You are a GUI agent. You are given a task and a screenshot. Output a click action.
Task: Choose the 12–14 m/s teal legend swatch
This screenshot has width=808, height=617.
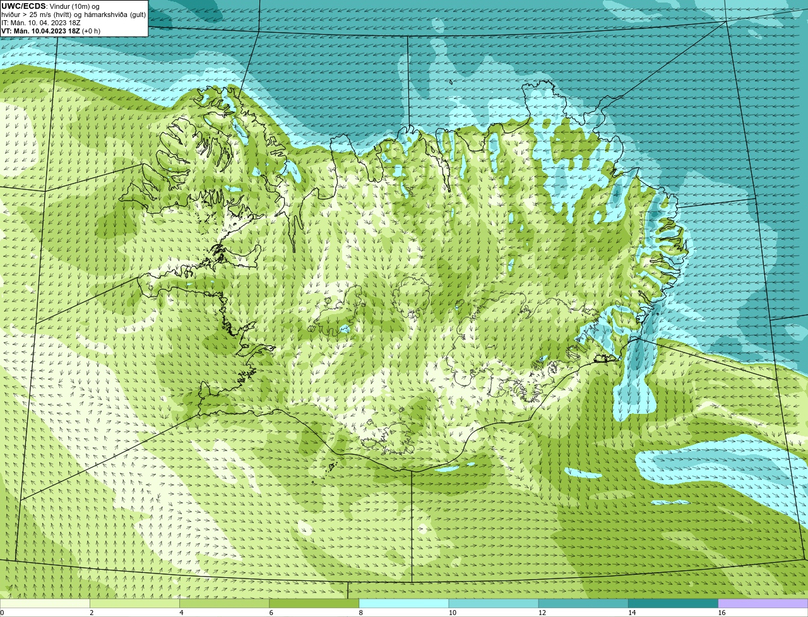point(583,604)
